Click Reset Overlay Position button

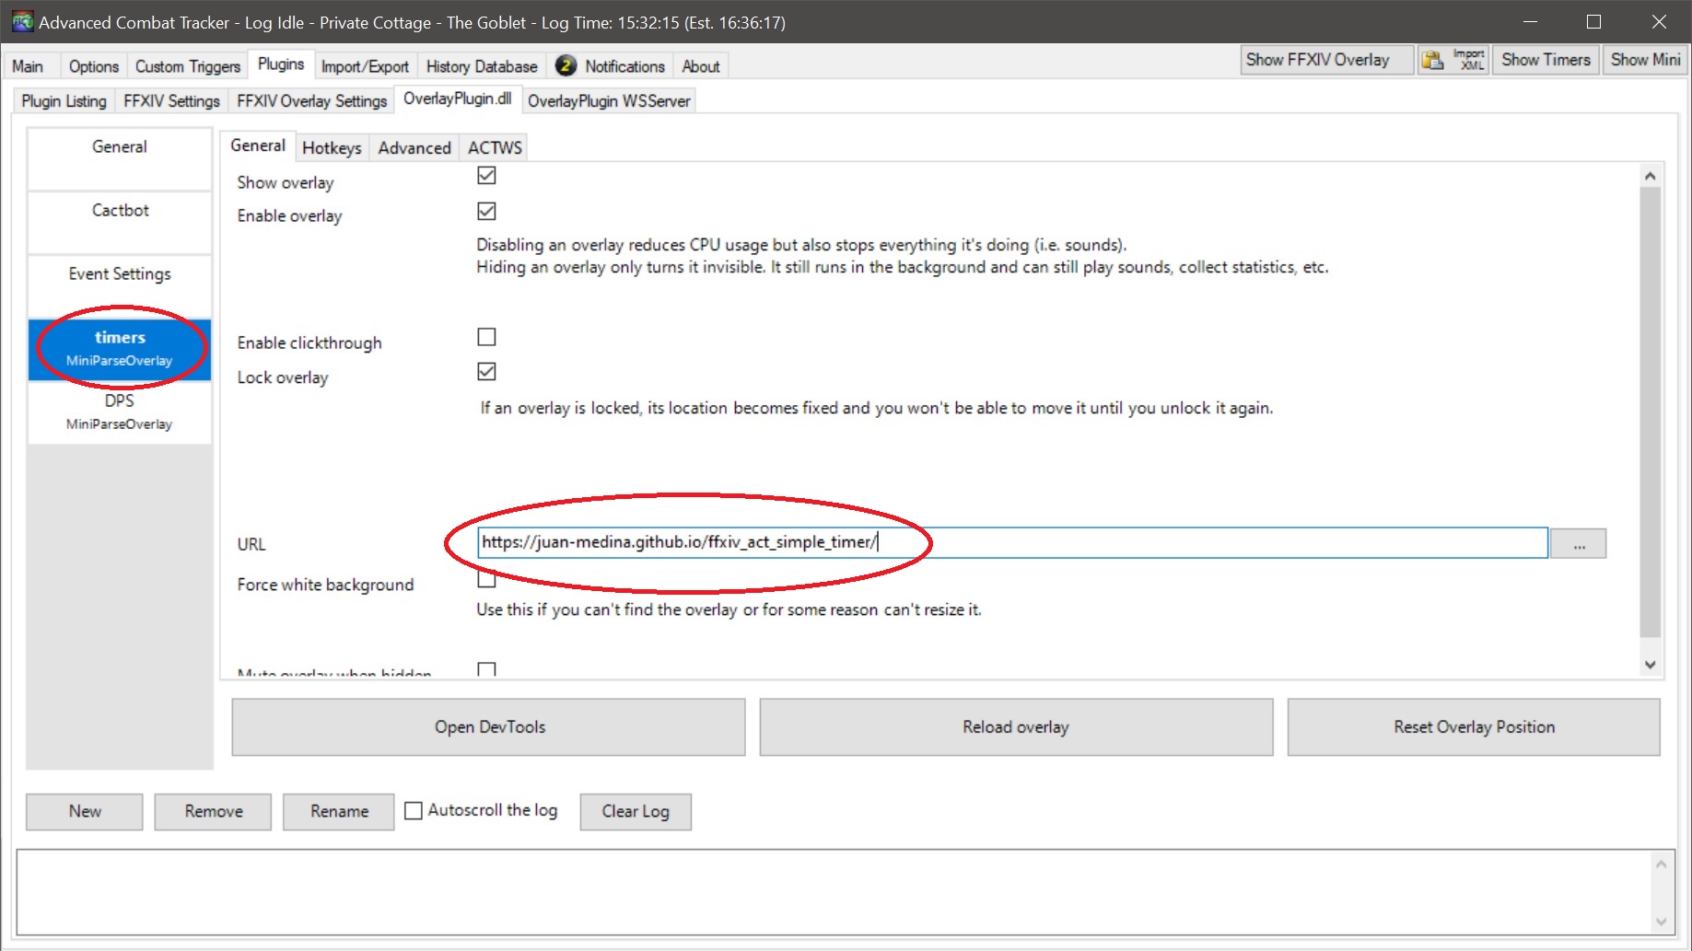[x=1474, y=727]
